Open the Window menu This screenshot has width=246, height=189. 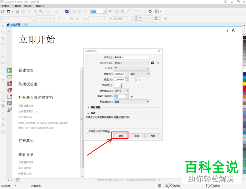(x=28, y=6)
